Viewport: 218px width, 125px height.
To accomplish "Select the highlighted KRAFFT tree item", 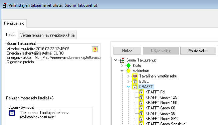I will click(x=146, y=87).
